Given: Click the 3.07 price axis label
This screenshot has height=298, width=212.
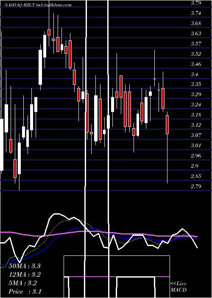Looking at the screenshot, I should tap(196, 135).
